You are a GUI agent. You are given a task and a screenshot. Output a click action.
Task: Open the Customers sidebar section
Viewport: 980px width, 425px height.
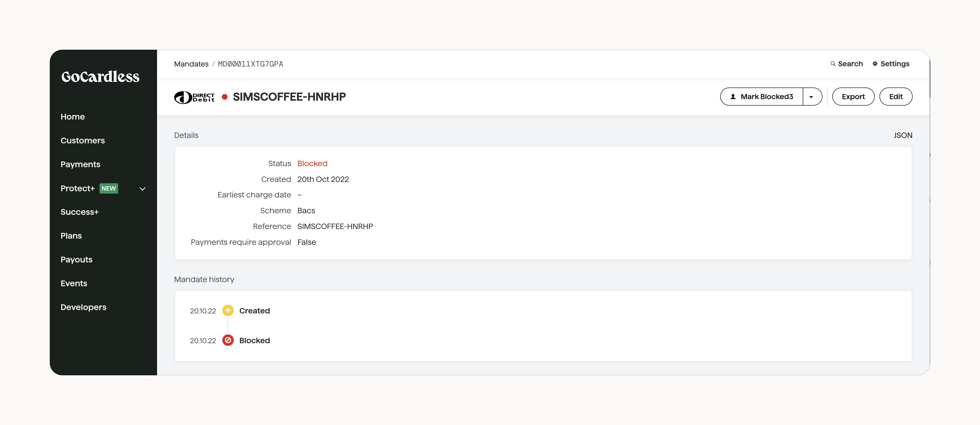[83, 141]
